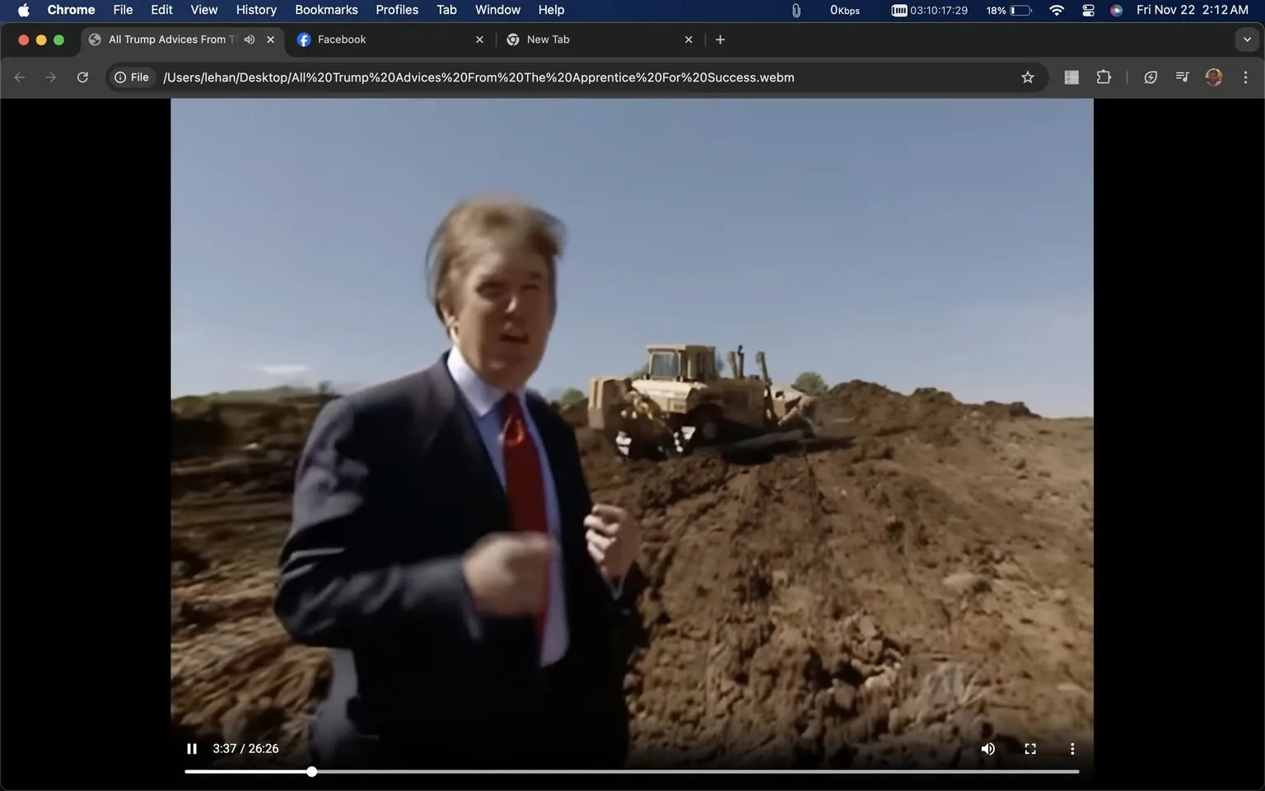This screenshot has height=791, width=1265.
Task: Open the global media controls icon
Action: click(x=1181, y=77)
